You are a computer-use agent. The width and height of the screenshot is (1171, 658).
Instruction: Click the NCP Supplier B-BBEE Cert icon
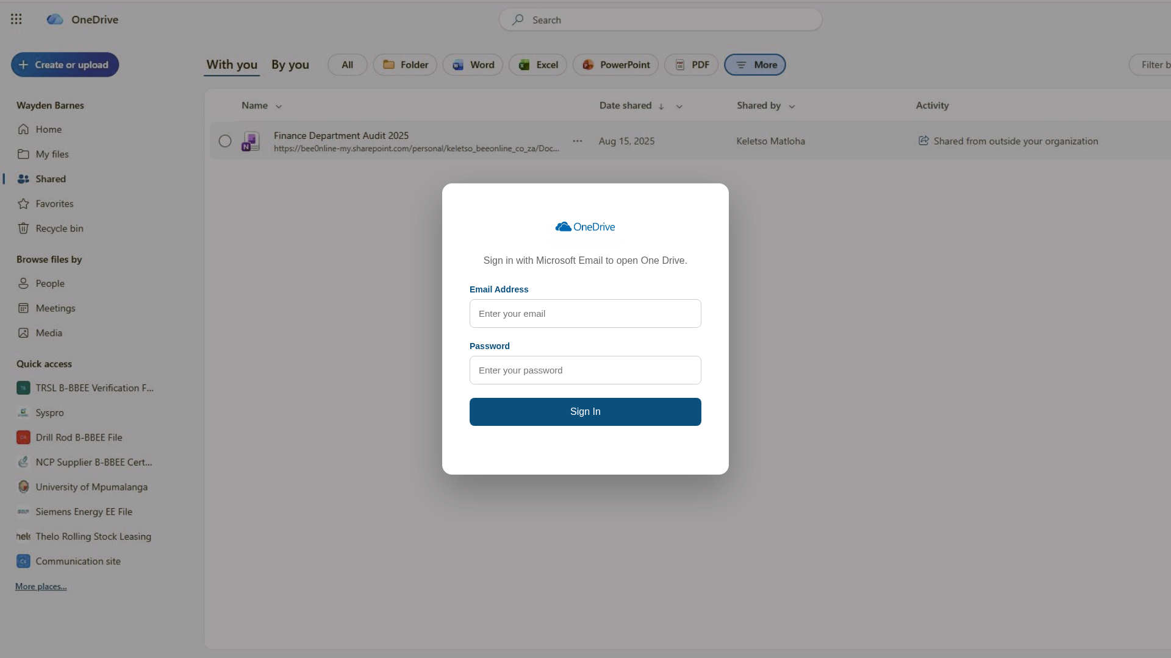click(23, 462)
